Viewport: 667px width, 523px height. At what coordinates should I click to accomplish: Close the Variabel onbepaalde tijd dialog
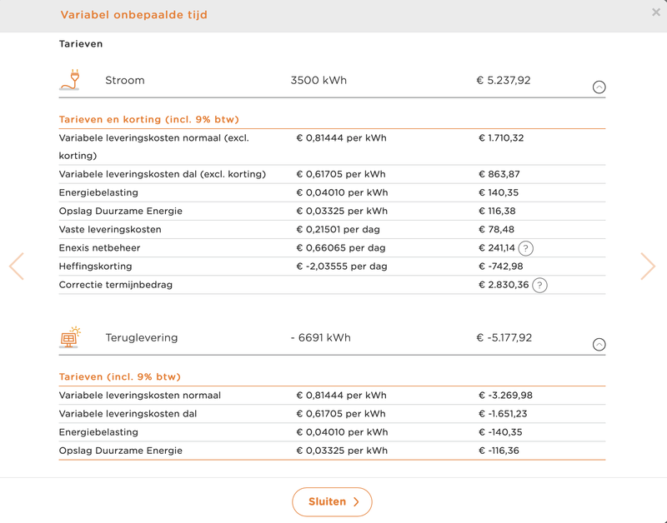tap(656, 12)
